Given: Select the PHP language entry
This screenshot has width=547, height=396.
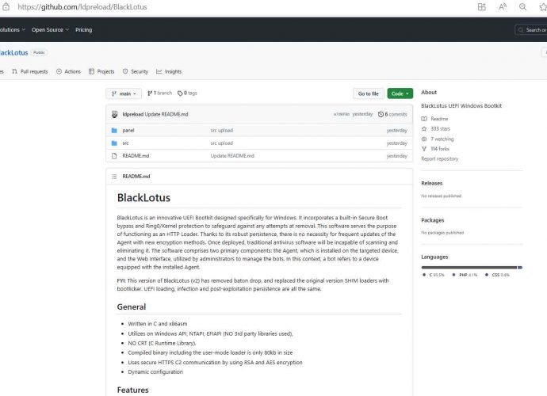Looking at the screenshot, I should pyautogui.click(x=465, y=275).
